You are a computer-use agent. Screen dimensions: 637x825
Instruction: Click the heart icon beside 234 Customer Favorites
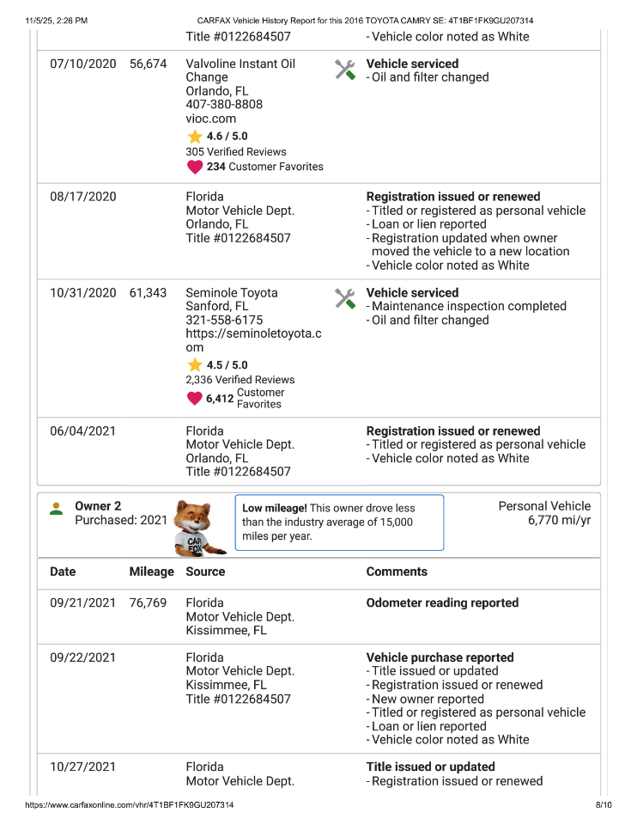[x=195, y=167]
